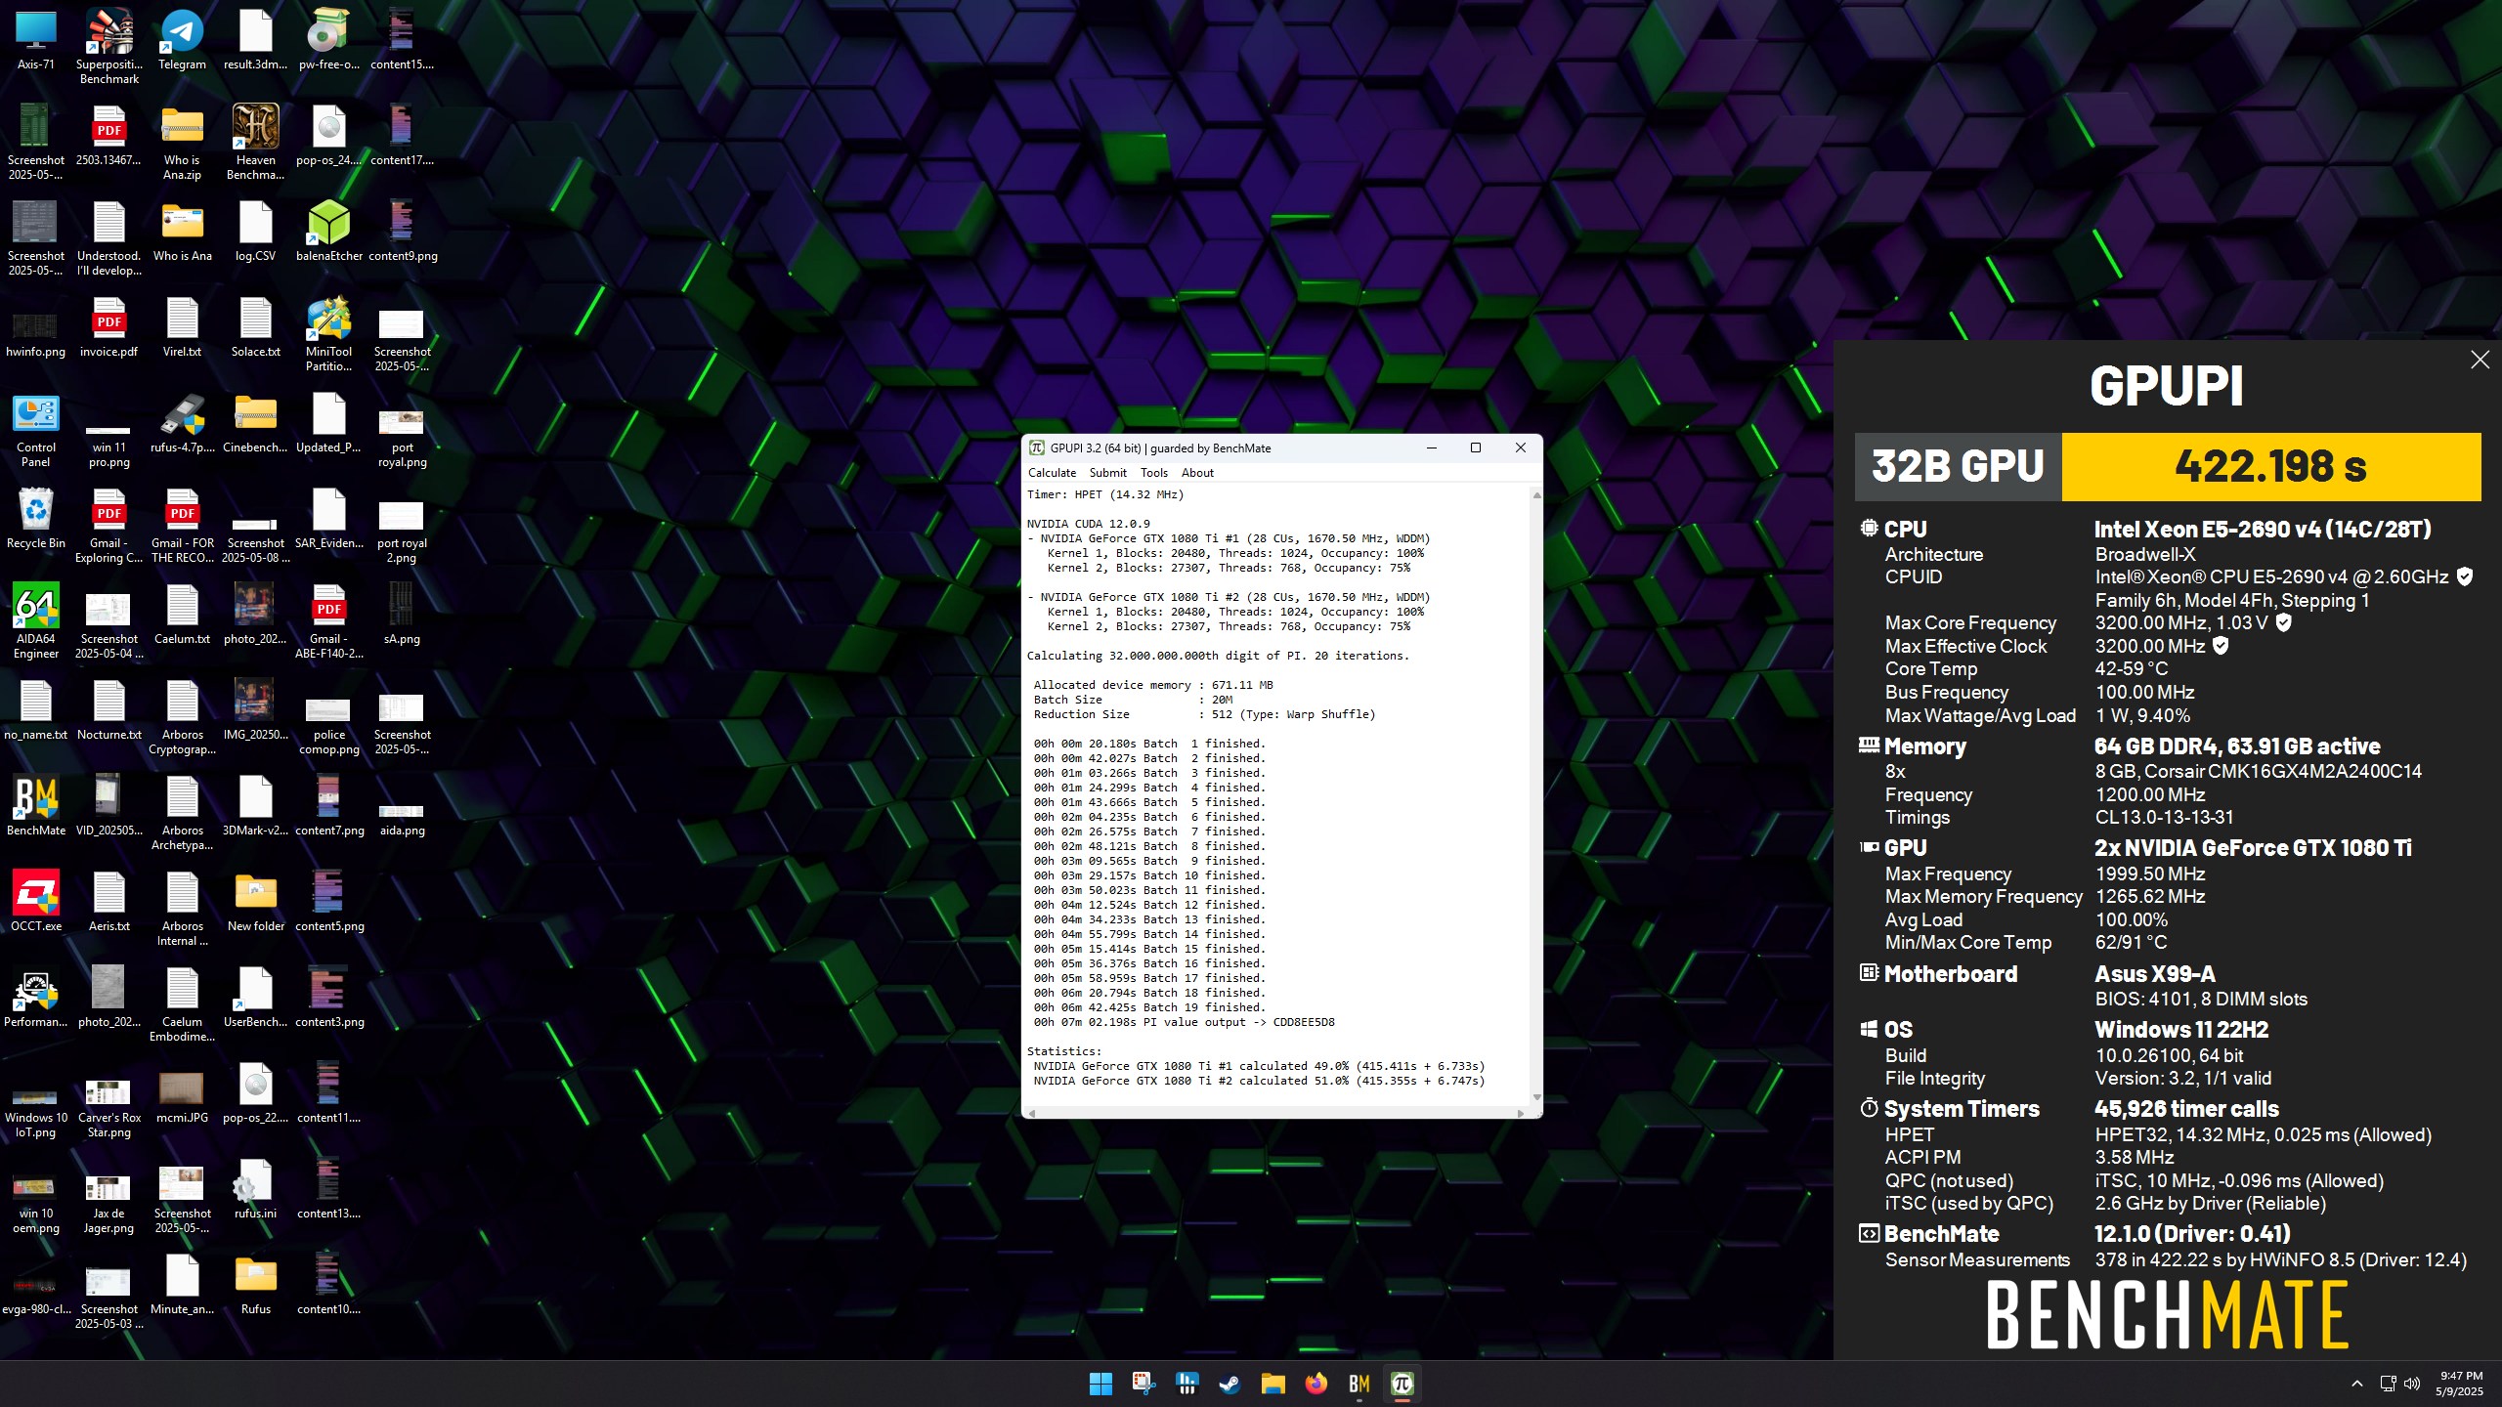2502x1407 pixels.
Task: Select the rufus.ini file icon
Action: click(255, 1188)
